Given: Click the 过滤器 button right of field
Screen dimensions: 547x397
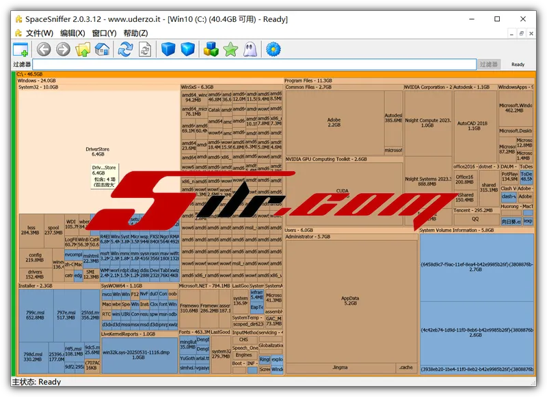Looking at the screenshot, I should (488, 64).
